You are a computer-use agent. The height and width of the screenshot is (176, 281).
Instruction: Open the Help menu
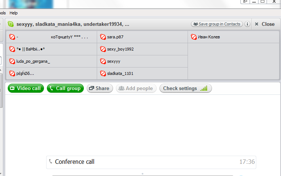point(13,13)
